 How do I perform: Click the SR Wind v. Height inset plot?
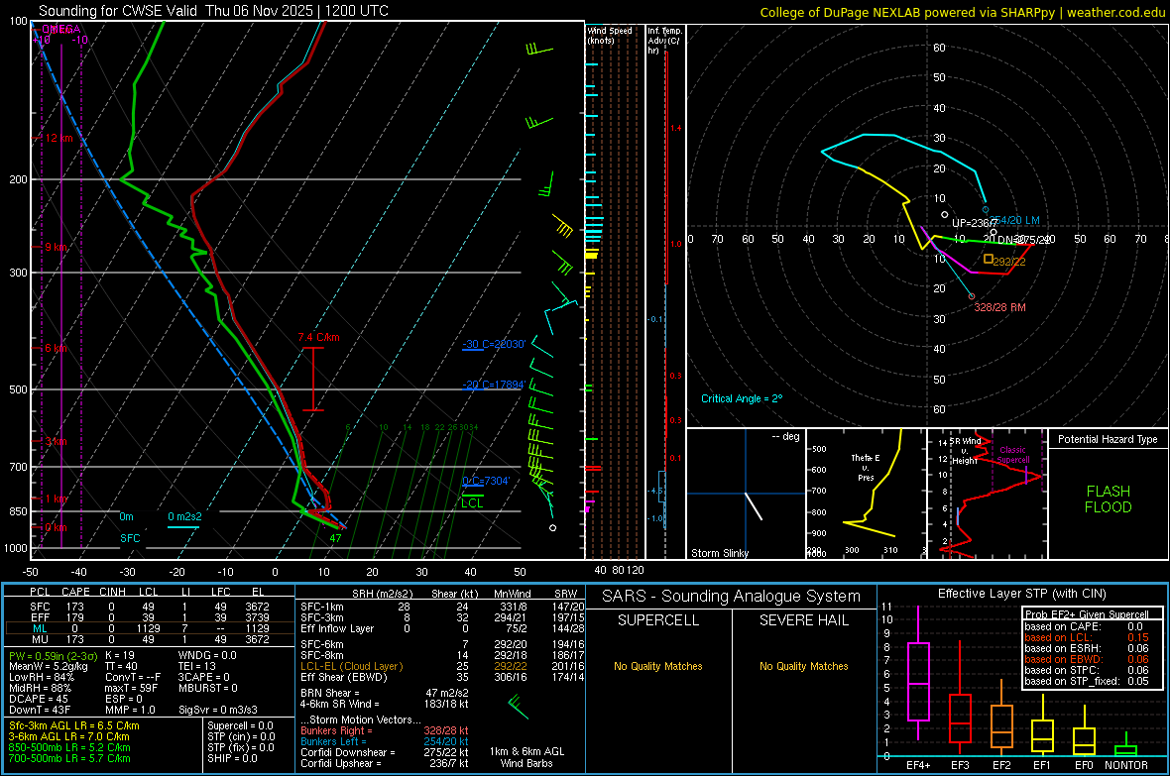(x=988, y=494)
